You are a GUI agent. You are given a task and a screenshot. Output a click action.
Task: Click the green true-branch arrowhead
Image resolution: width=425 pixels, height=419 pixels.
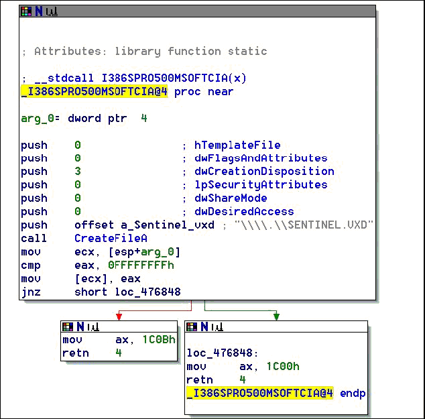pyautogui.click(x=276, y=316)
